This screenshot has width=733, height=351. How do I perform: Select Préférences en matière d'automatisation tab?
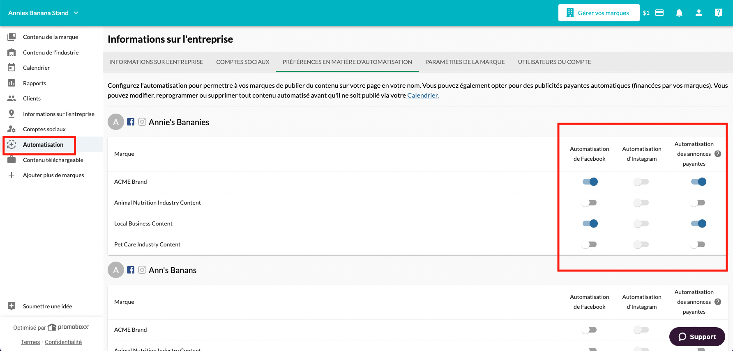tap(347, 62)
